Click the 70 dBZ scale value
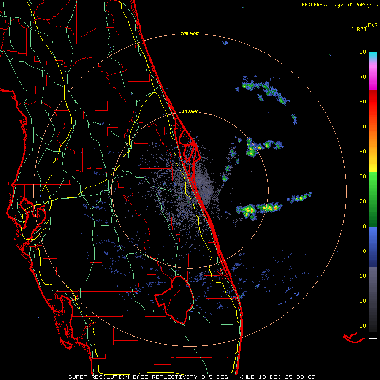 [x=363, y=77]
